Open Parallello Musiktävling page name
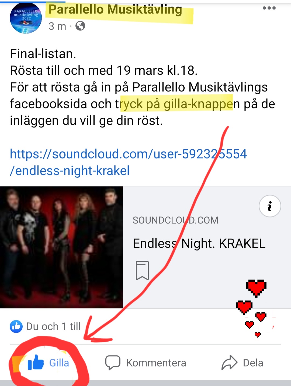291x386 pixels. [115, 9]
